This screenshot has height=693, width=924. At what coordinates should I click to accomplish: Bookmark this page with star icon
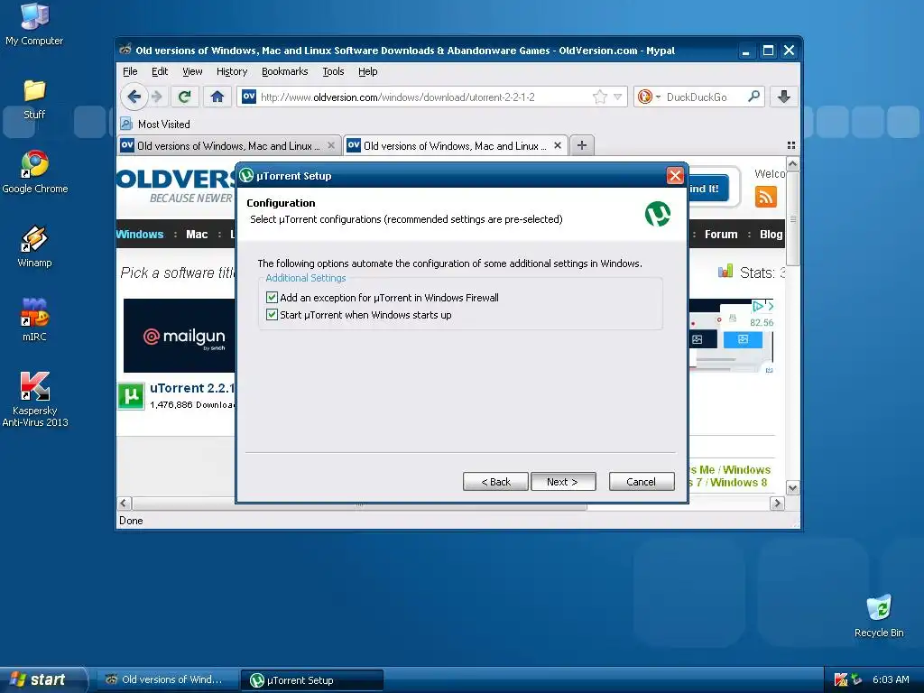click(600, 97)
